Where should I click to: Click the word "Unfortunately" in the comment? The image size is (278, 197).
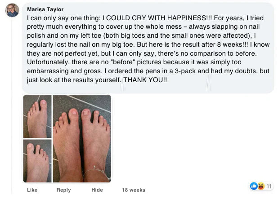pyautogui.click(x=47, y=61)
